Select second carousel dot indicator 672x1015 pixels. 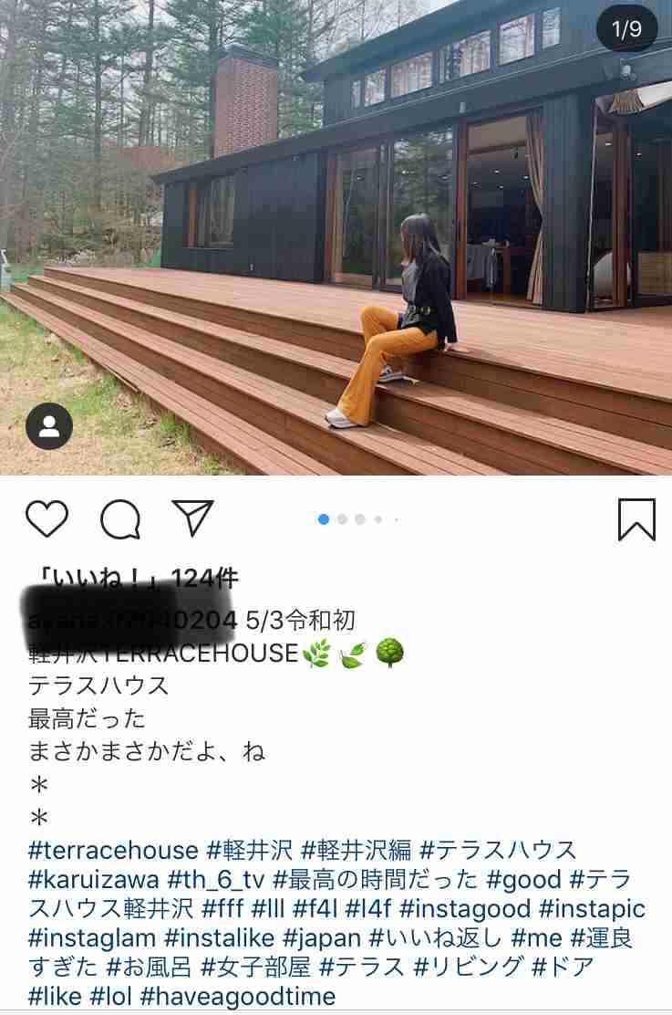[342, 519]
